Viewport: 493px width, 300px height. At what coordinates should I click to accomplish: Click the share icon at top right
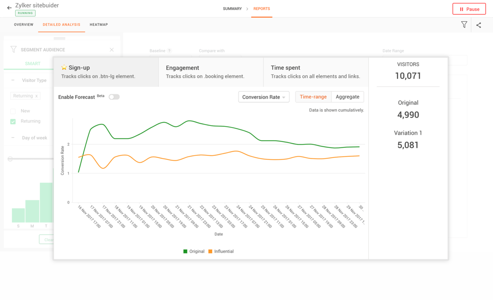(x=479, y=25)
